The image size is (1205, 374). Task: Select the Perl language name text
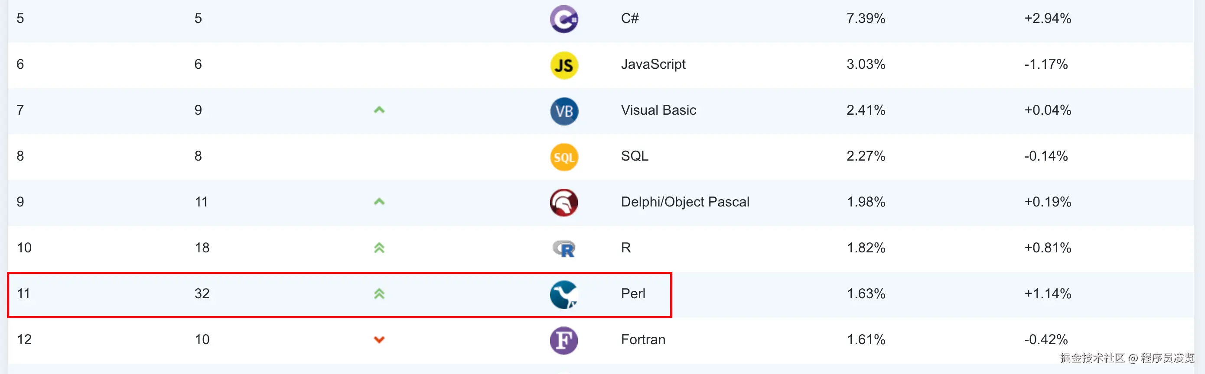click(x=633, y=293)
